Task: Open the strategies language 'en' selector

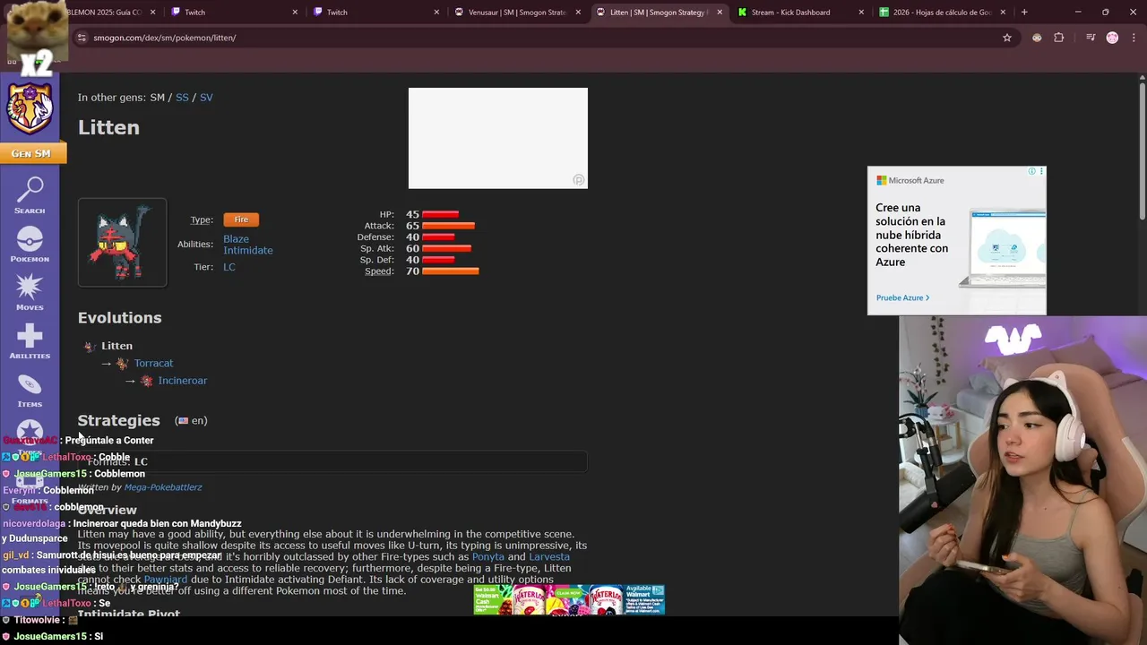Action: tap(192, 420)
